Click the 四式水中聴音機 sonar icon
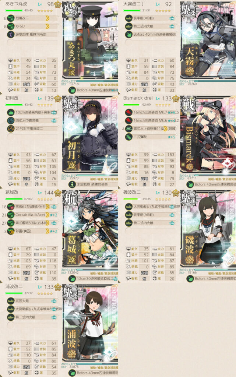The height and width of the screenshot is (377, 236). (11, 120)
